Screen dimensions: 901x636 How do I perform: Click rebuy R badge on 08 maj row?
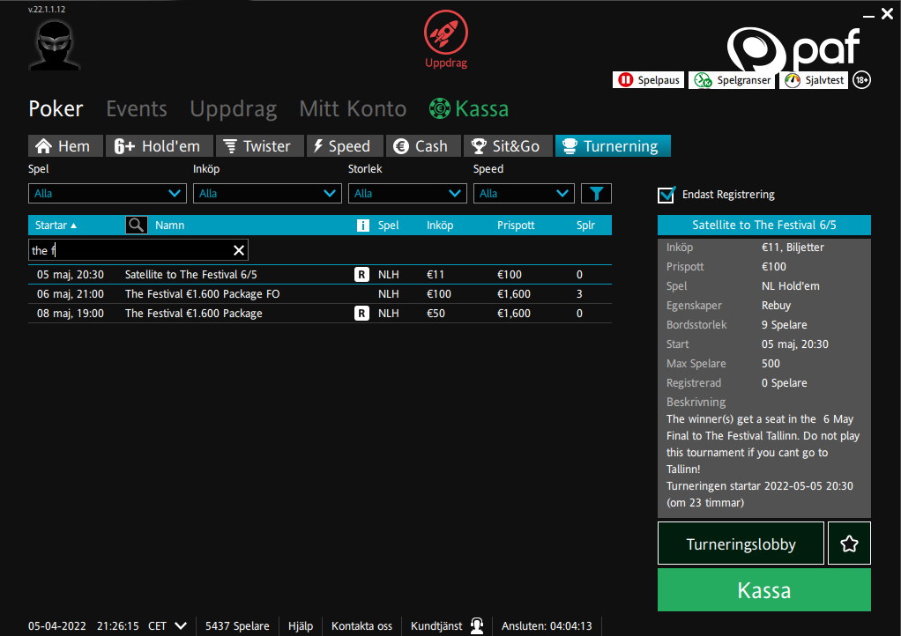click(x=361, y=314)
